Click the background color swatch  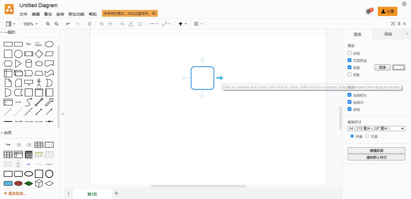coord(399,67)
